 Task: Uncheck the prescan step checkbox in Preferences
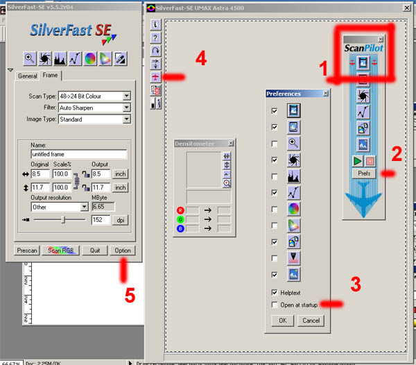pos(275,111)
